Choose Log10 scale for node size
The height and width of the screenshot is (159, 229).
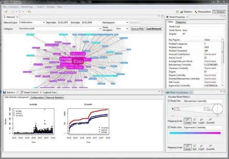click(201, 121)
